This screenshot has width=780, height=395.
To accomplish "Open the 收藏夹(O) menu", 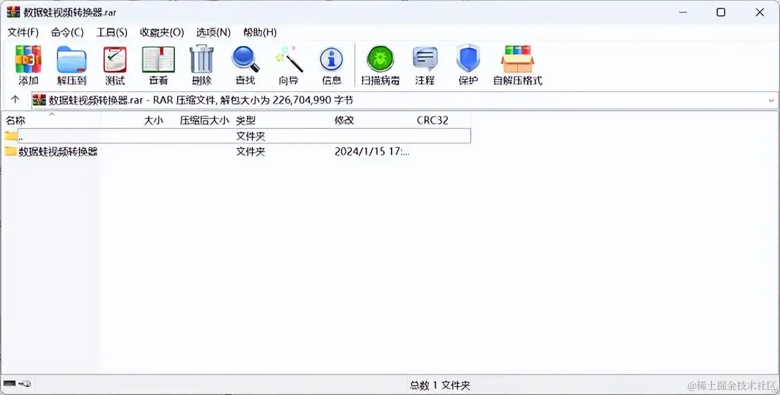I will tap(162, 32).
